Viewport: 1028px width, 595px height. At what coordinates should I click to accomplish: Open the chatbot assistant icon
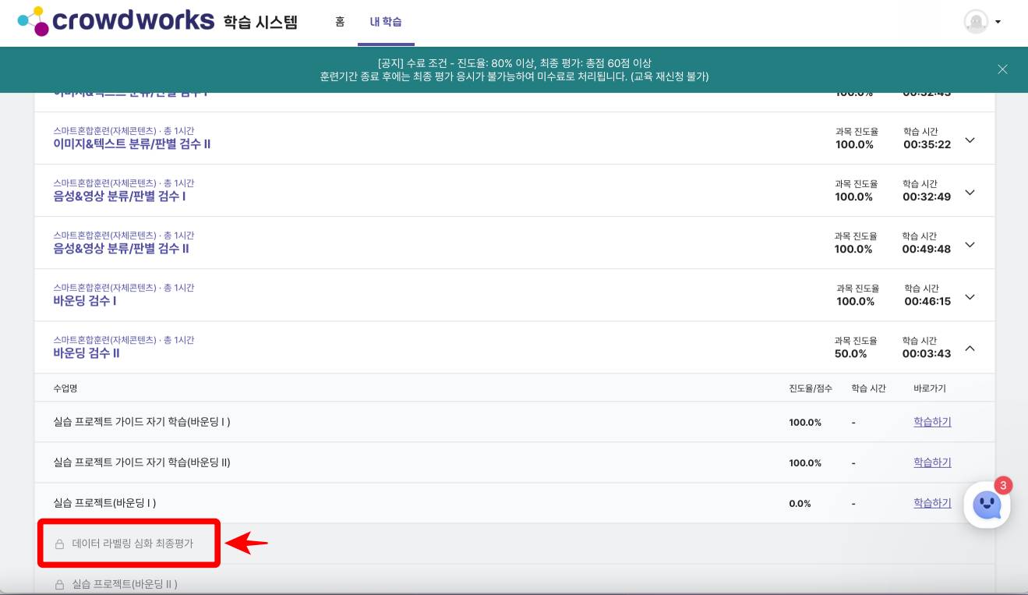[x=987, y=505]
